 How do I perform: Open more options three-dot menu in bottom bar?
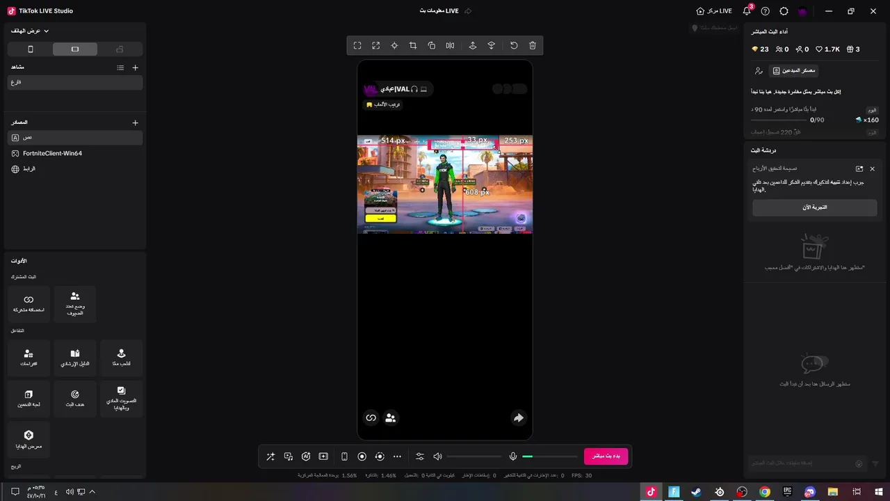397,456
